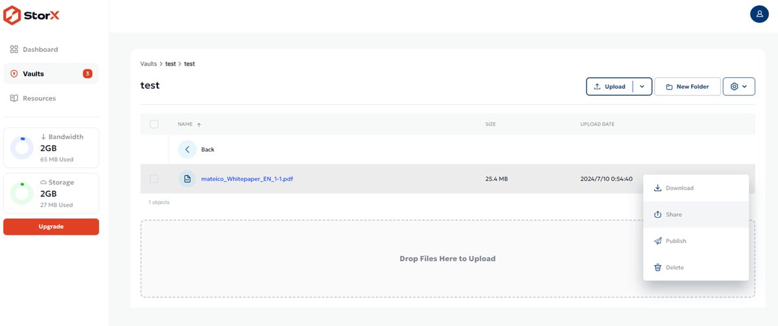Image resolution: width=778 pixels, height=326 pixels.
Task: Click the PDF file icon beside mateico whitepaper
Action: click(187, 179)
